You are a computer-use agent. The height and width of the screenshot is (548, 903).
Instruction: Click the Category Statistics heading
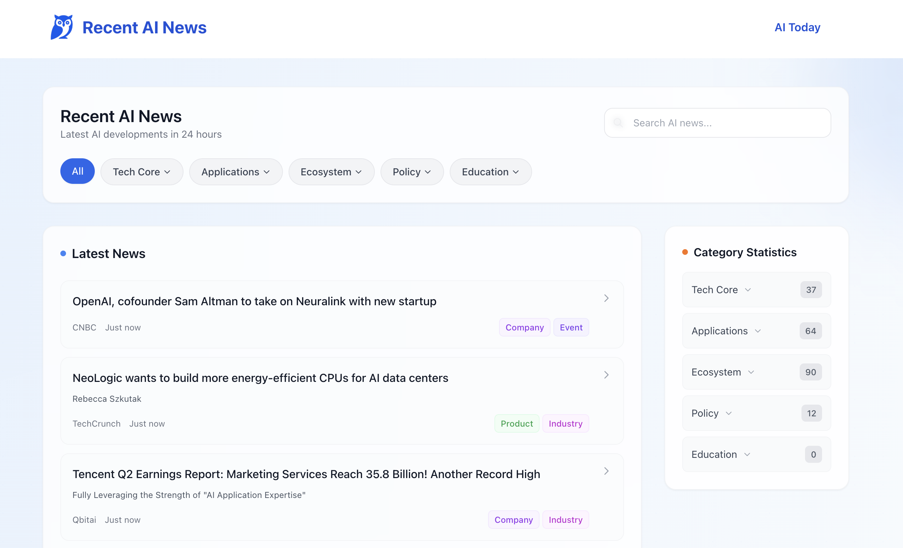745,252
